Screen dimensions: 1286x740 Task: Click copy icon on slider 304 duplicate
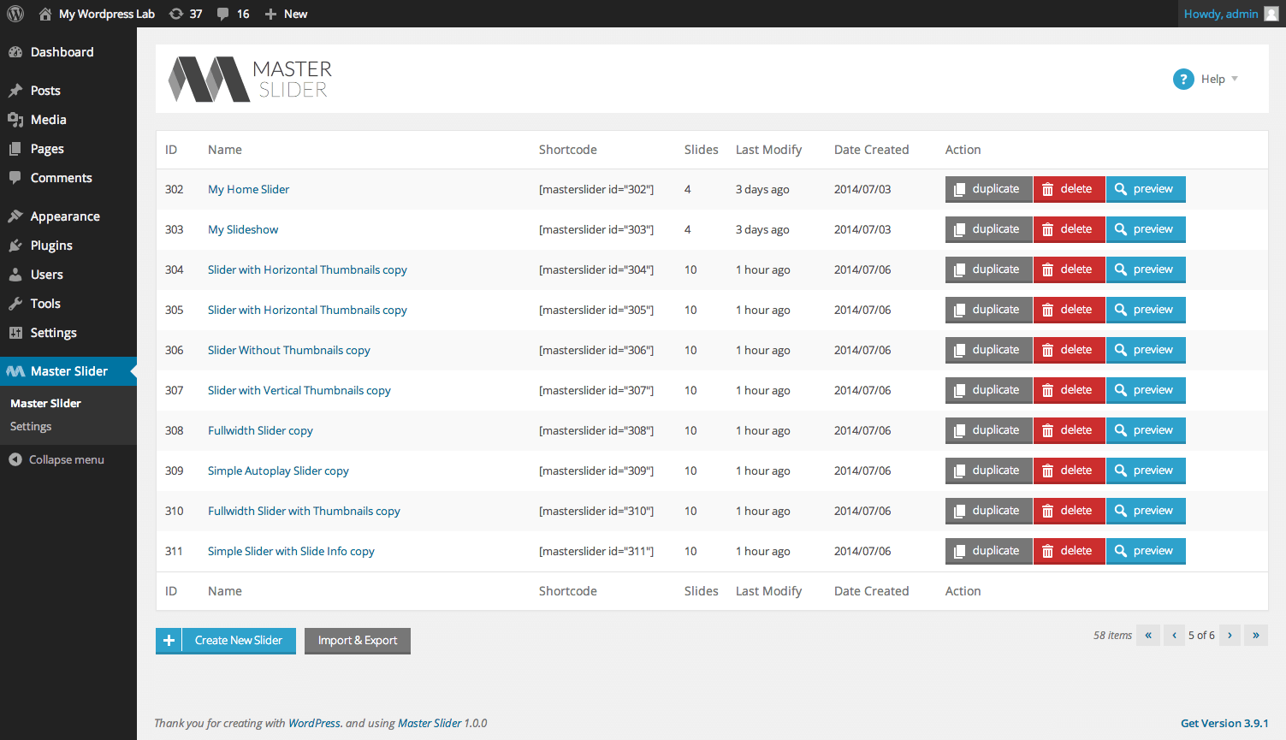coord(959,269)
